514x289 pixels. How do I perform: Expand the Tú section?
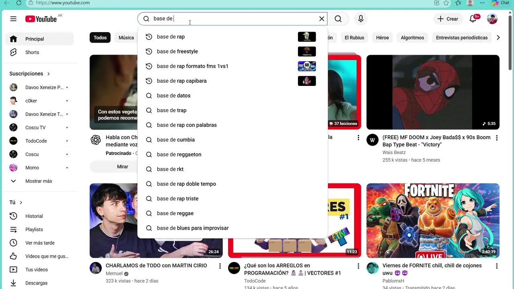16,203
